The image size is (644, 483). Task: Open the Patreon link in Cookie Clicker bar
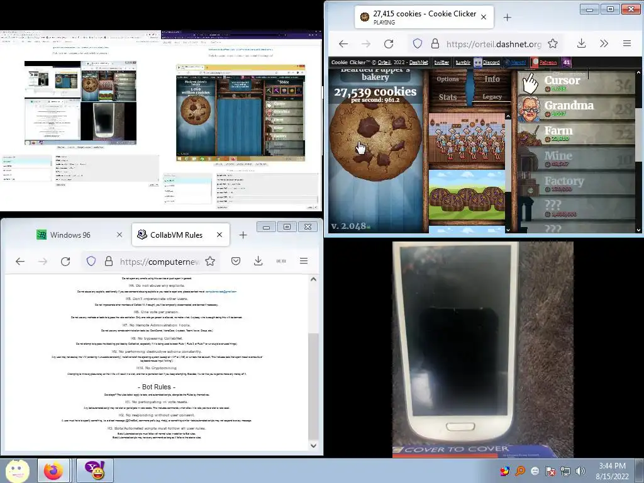[544, 62]
